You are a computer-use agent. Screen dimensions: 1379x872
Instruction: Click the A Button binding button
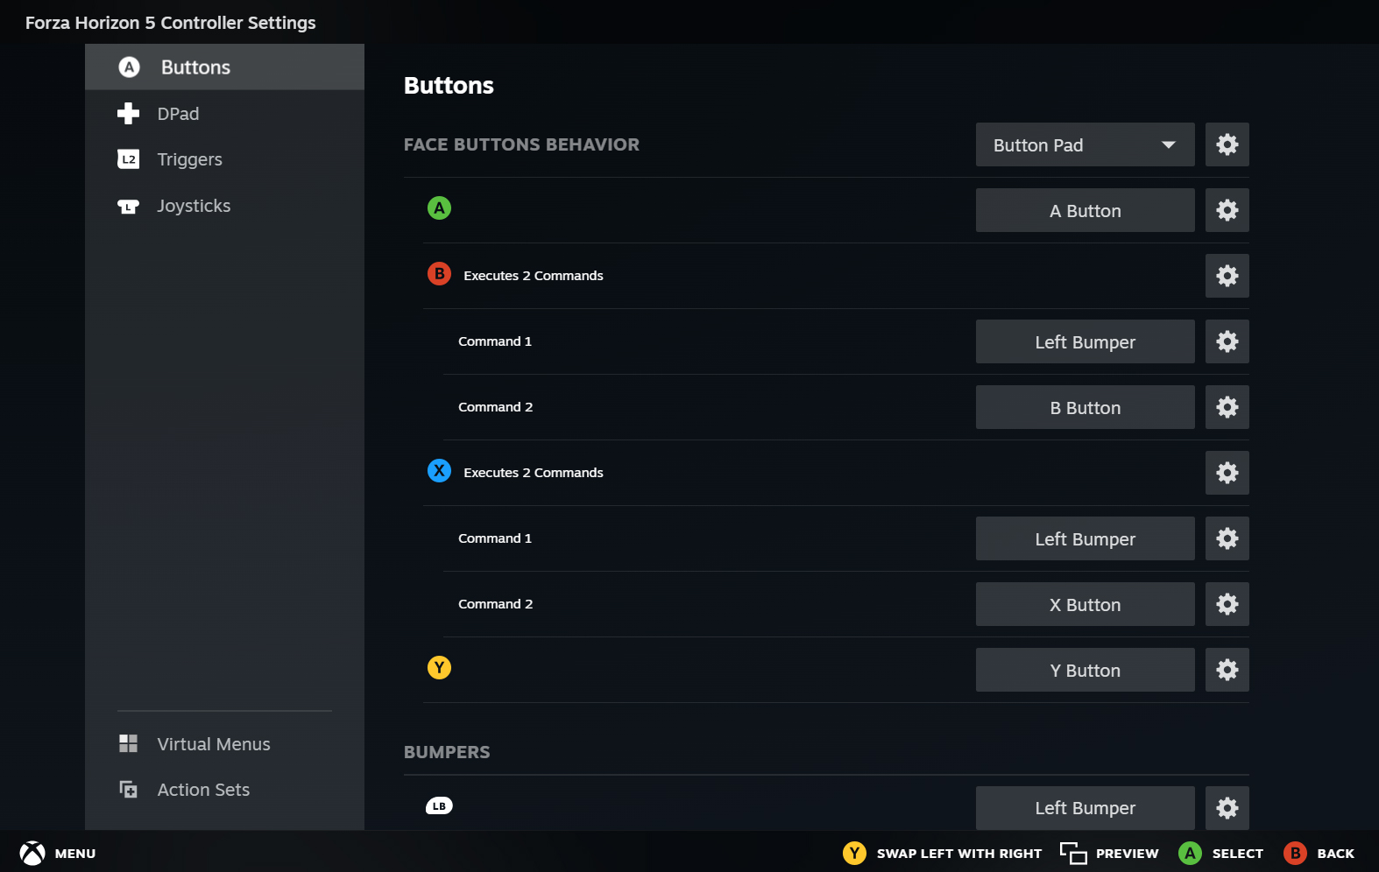1085,210
